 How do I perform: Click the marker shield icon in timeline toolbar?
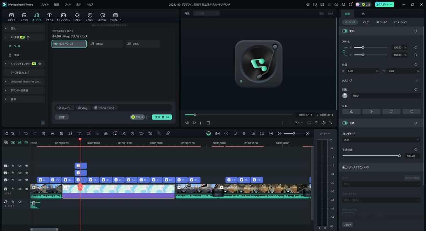235,133
